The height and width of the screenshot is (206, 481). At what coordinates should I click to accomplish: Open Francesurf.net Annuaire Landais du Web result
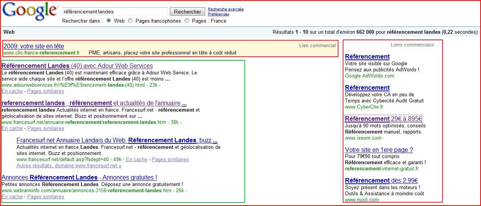(117, 140)
